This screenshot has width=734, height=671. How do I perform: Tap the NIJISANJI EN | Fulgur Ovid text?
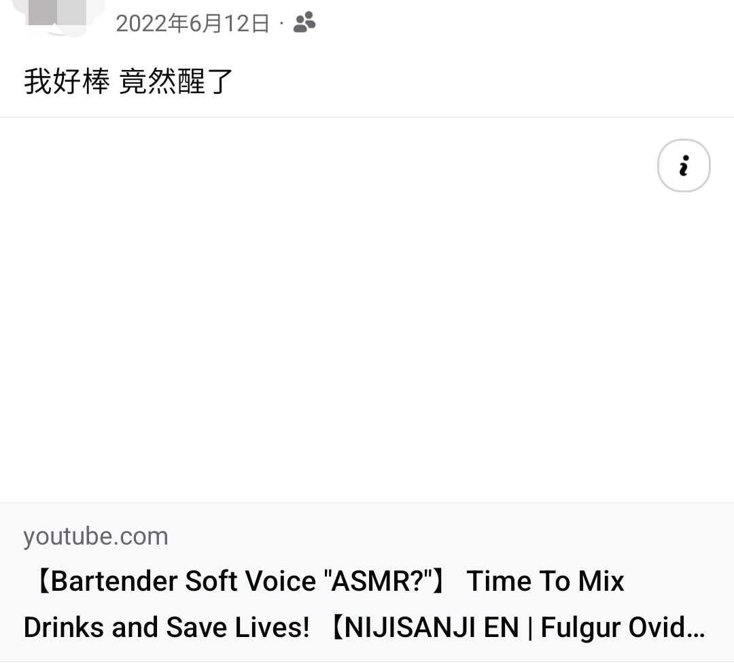tap(517, 627)
